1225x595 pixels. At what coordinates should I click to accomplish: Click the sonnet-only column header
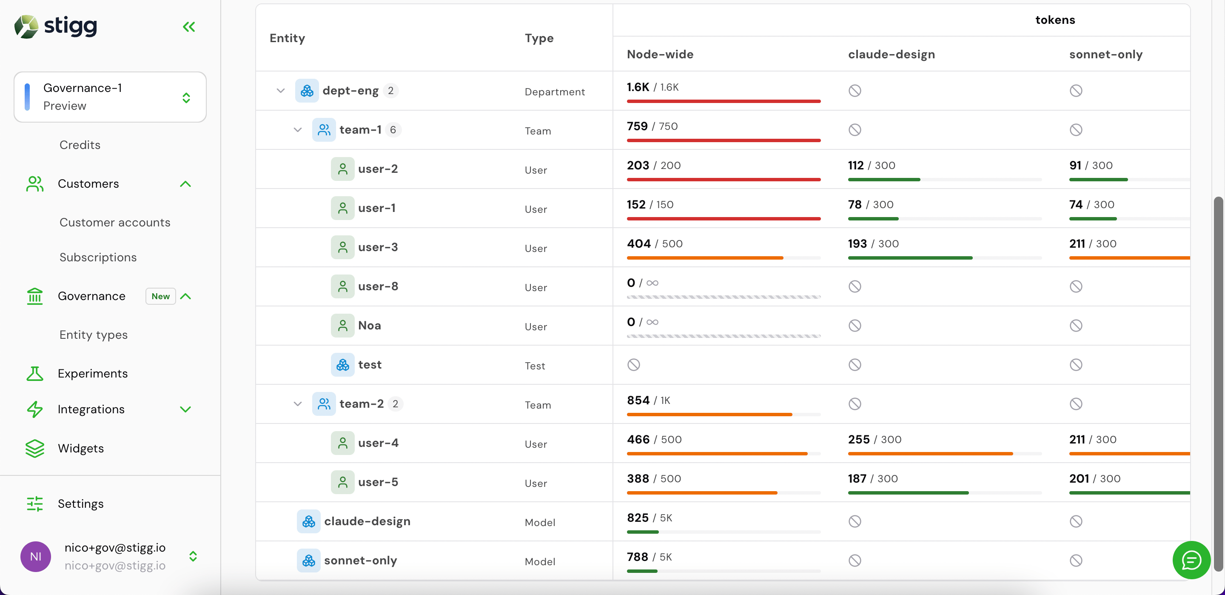coord(1105,54)
